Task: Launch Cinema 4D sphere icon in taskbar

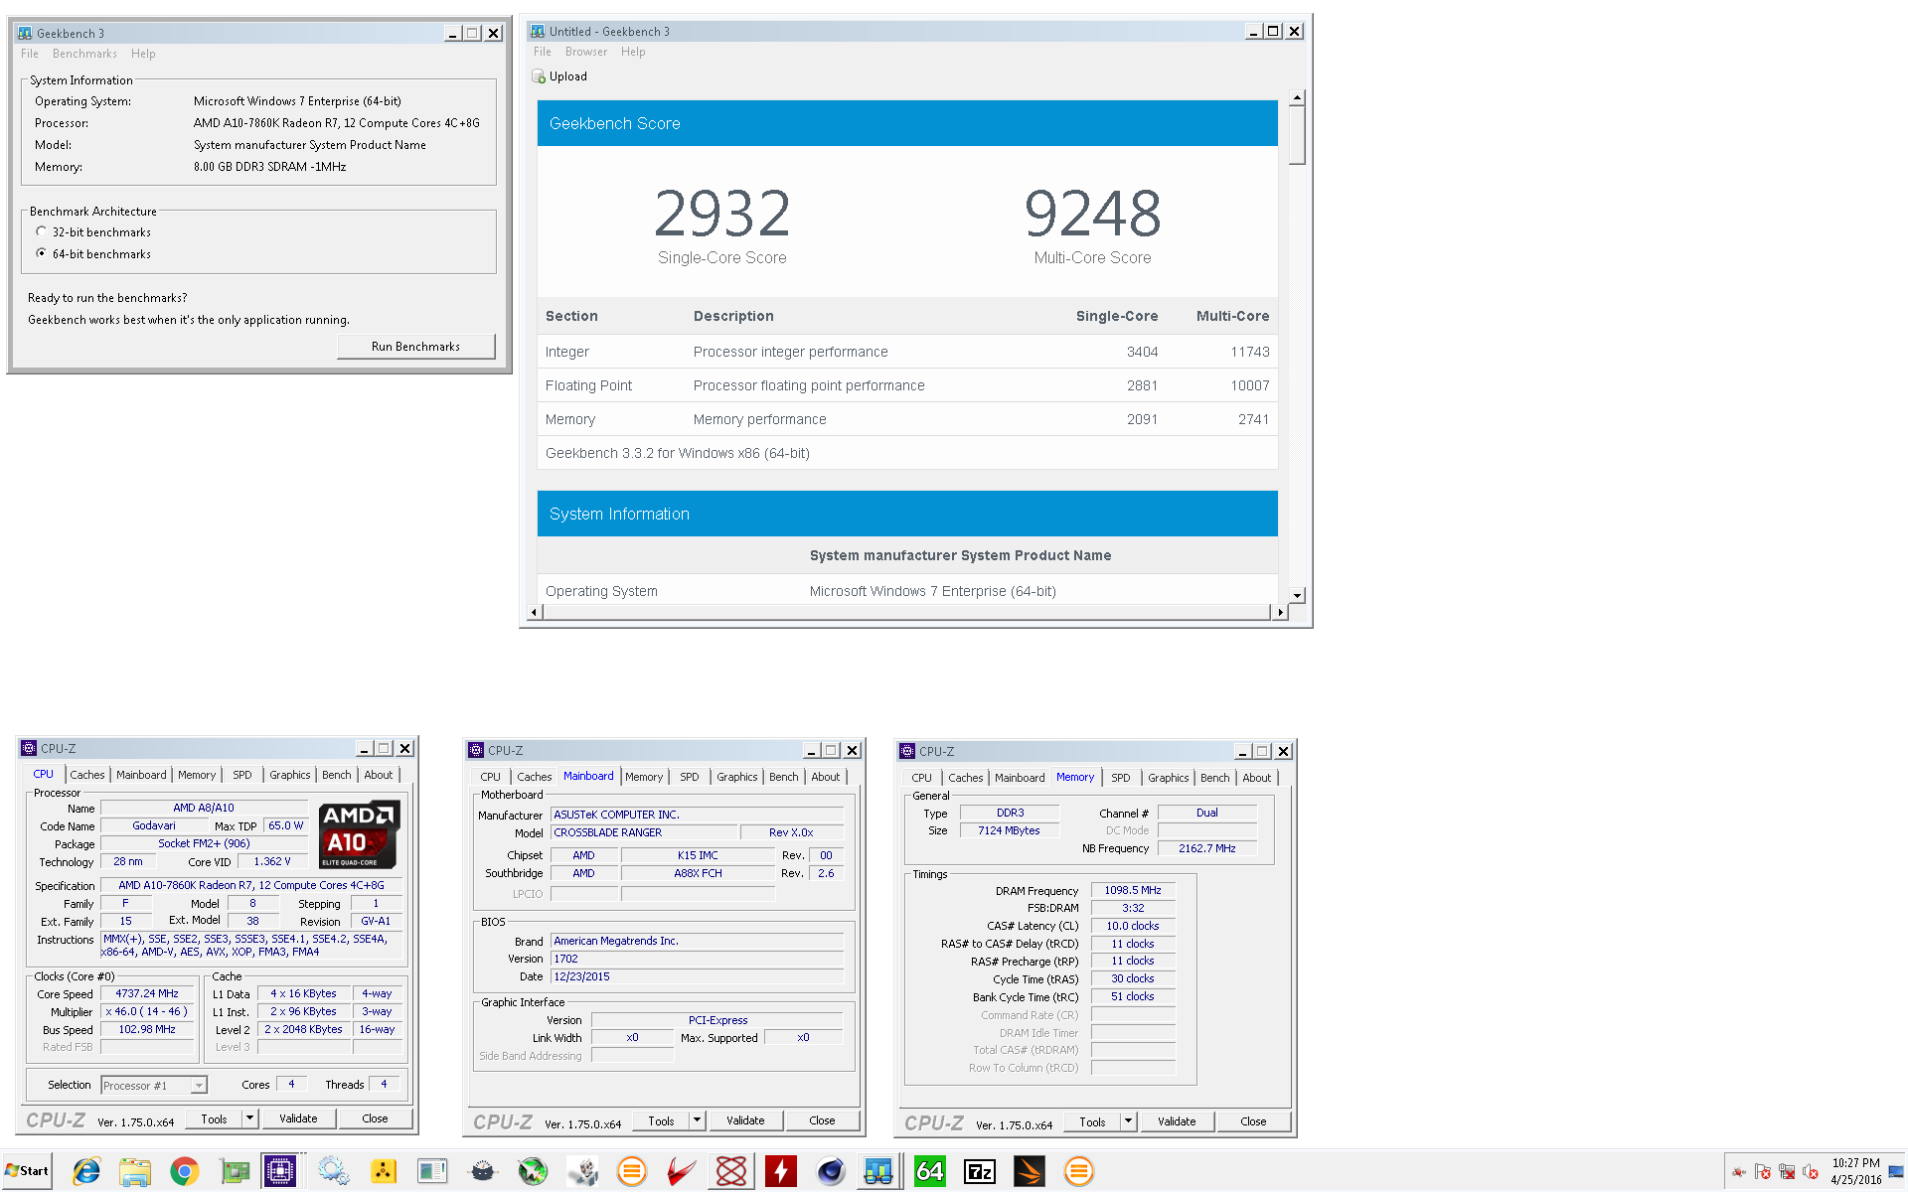Action: [x=831, y=1172]
